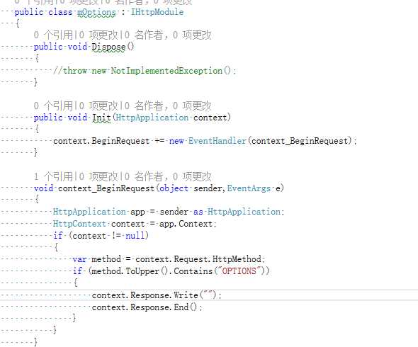
Task: Click 'class' keyword in class declaration
Action: tap(60, 12)
